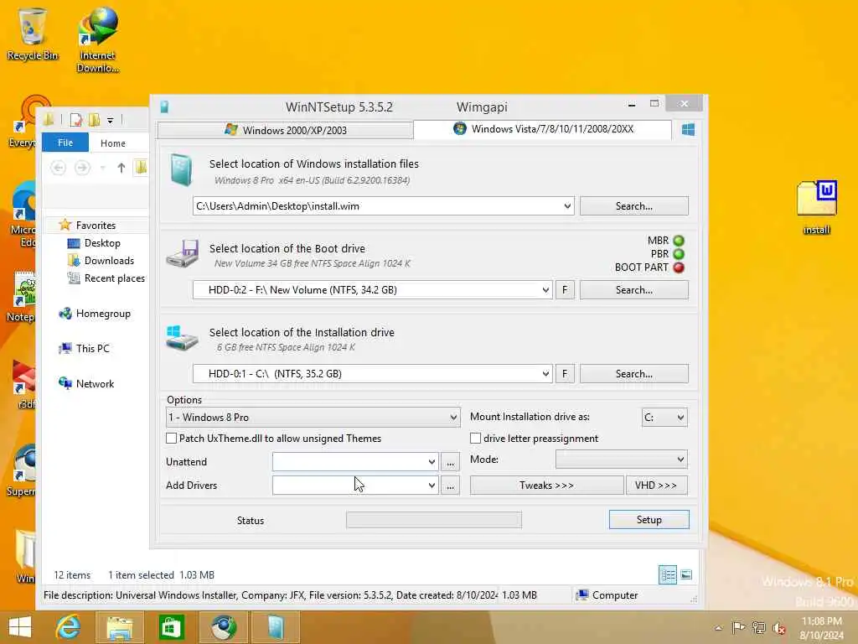Browse for drivers with ... button
The height and width of the screenshot is (644, 858).
pyautogui.click(x=450, y=486)
